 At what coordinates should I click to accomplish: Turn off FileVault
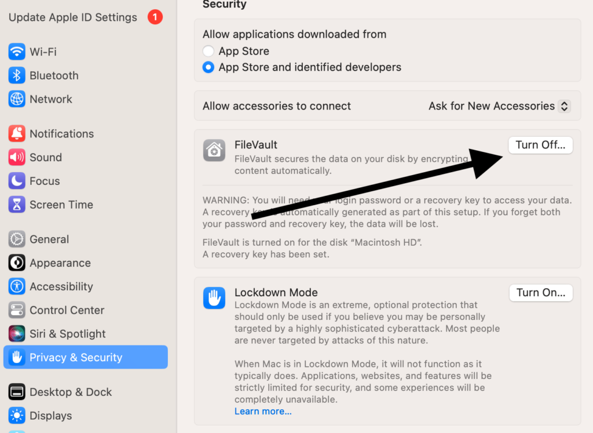(x=540, y=145)
